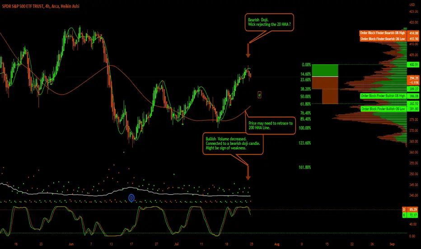Click the 382.53 price tag
The height and width of the screenshot is (249, 421).
(x=413, y=103)
